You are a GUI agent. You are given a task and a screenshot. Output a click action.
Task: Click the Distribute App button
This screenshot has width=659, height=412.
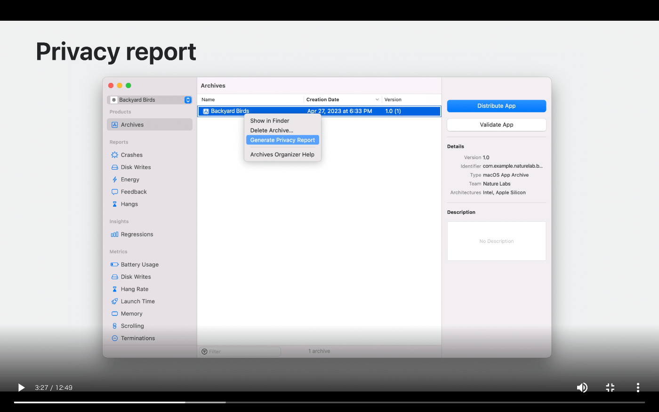click(x=497, y=106)
